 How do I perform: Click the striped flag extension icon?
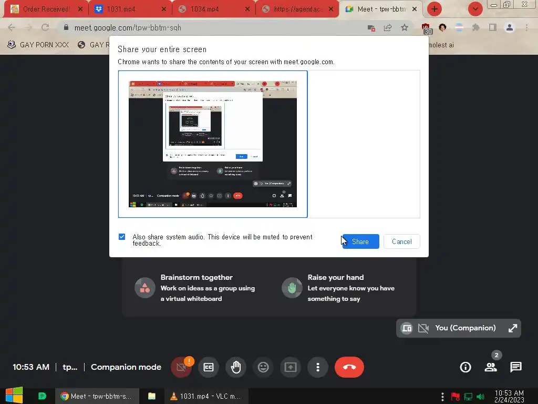click(459, 27)
